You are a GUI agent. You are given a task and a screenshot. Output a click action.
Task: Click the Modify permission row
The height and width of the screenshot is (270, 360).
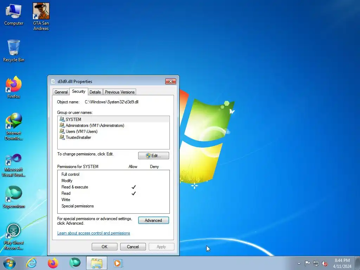pos(114,181)
